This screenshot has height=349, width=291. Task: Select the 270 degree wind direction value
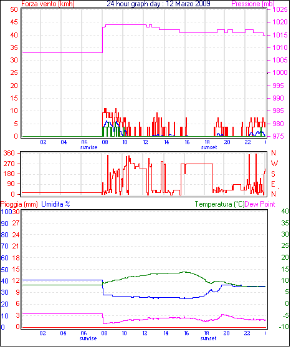point(9,164)
